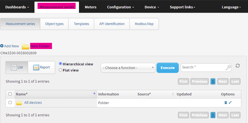Click top pagination Next button
The width and height of the screenshot is (248, 123).
click(x=223, y=81)
